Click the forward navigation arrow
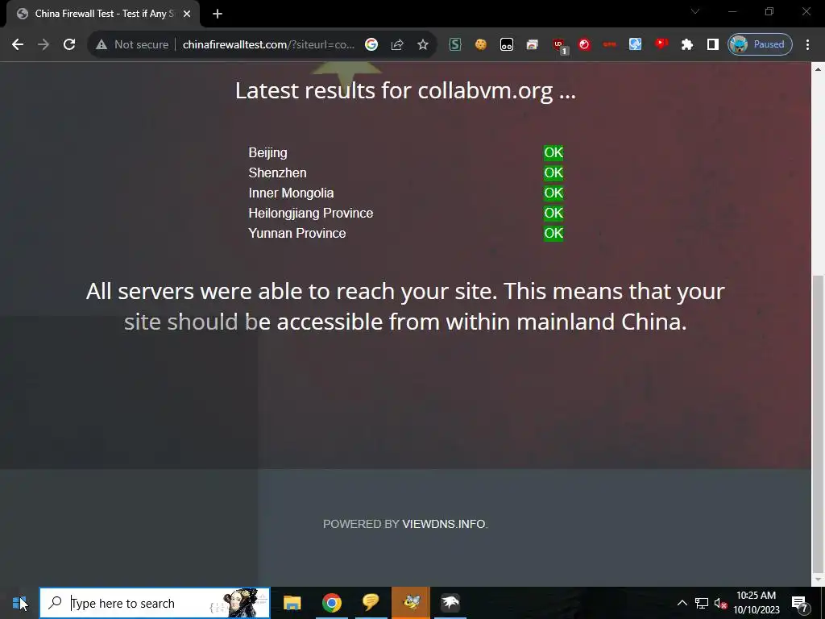Viewport: 825px width, 619px height. 44,45
